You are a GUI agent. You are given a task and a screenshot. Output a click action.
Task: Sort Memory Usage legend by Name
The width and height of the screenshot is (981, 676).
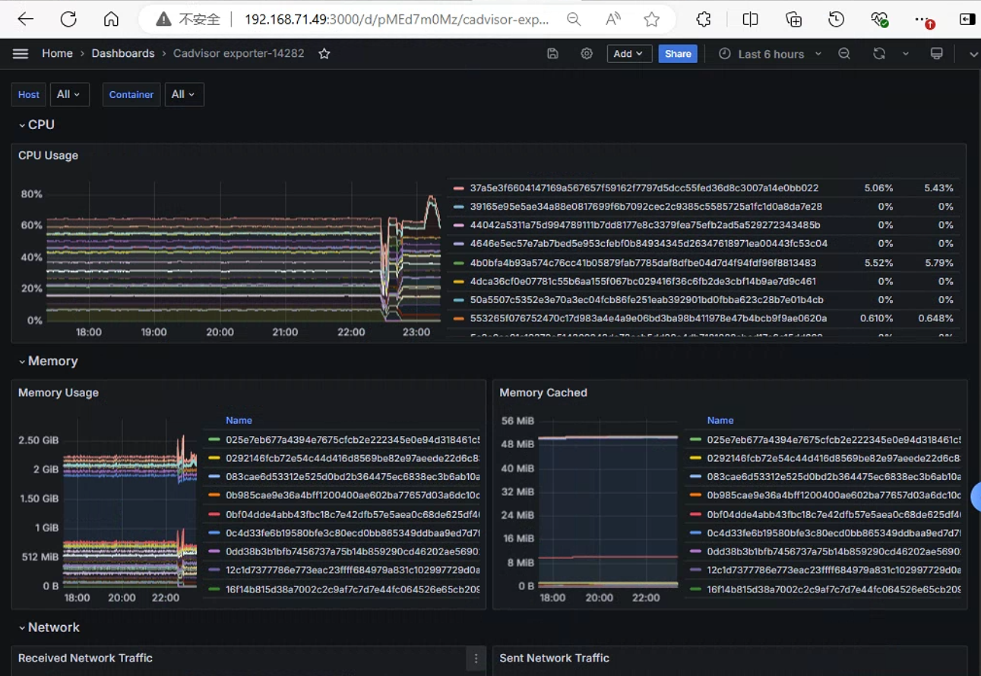pos(239,420)
